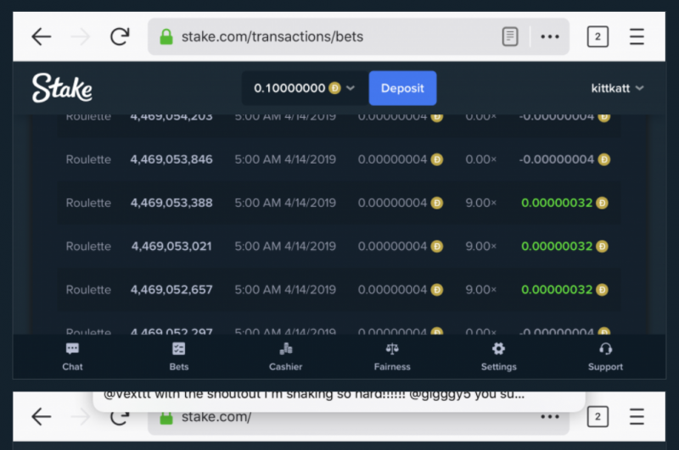The image size is (679, 450).
Task: Open the Cashier tab
Action: [285, 357]
